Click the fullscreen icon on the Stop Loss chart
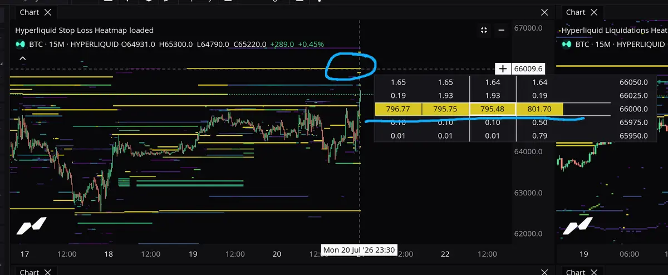The height and width of the screenshot is (275, 668). pyautogui.click(x=483, y=31)
